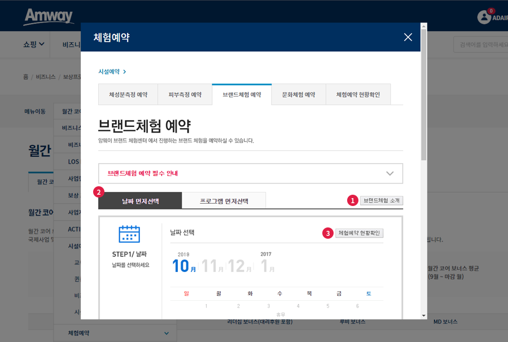Click the search field 검색어를 입력하세요
The image size is (508, 342).
tap(481, 45)
